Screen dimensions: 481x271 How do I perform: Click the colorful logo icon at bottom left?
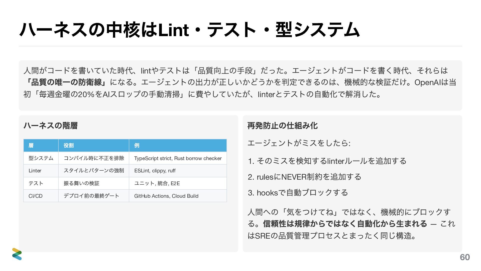(x=17, y=254)
